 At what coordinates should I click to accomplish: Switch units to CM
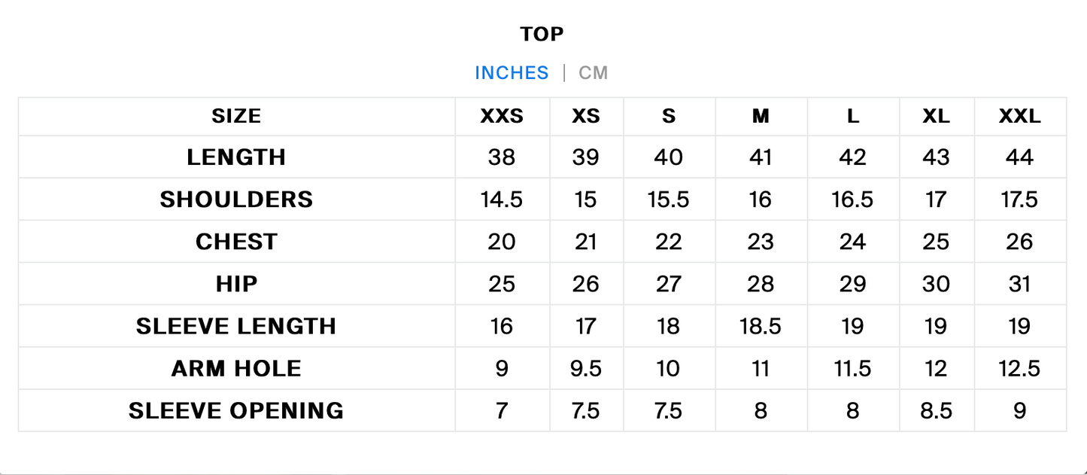pos(593,73)
